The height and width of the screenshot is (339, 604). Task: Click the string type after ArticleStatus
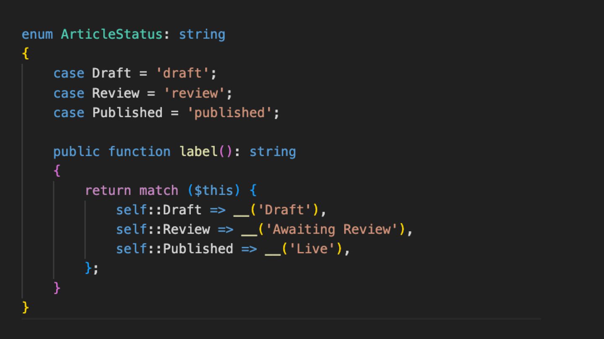pos(202,34)
